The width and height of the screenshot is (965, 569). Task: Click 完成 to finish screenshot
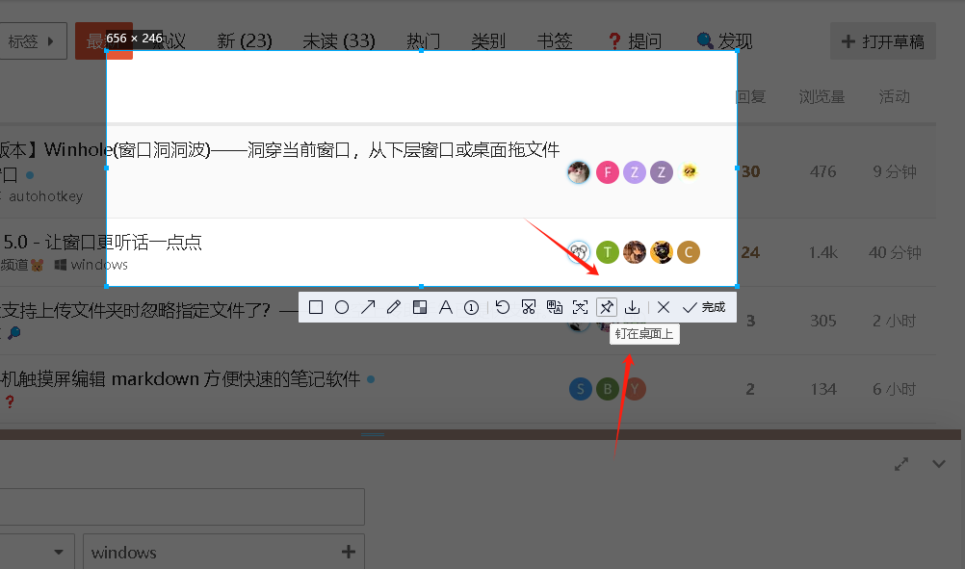pos(704,307)
